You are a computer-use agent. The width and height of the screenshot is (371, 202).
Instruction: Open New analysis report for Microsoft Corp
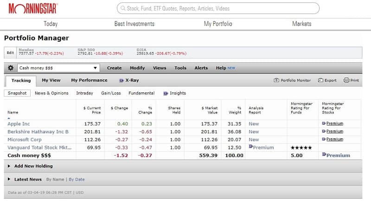254,139
